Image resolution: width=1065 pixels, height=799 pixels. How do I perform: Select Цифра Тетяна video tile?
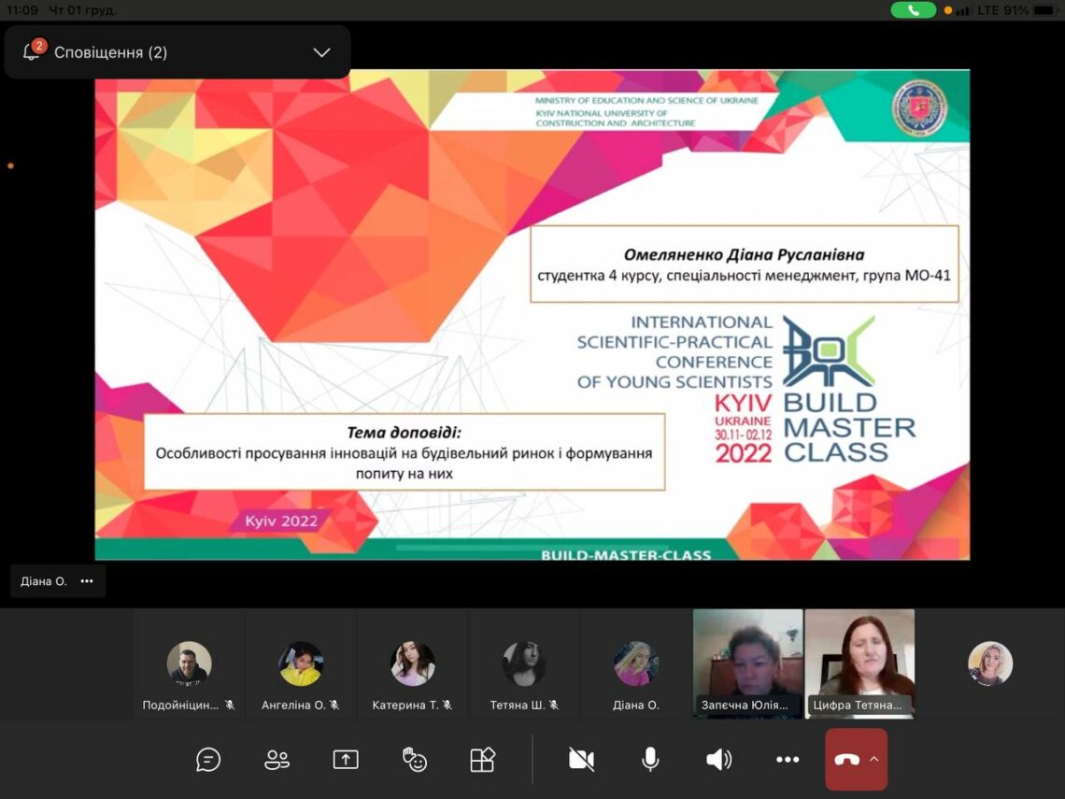point(859,663)
